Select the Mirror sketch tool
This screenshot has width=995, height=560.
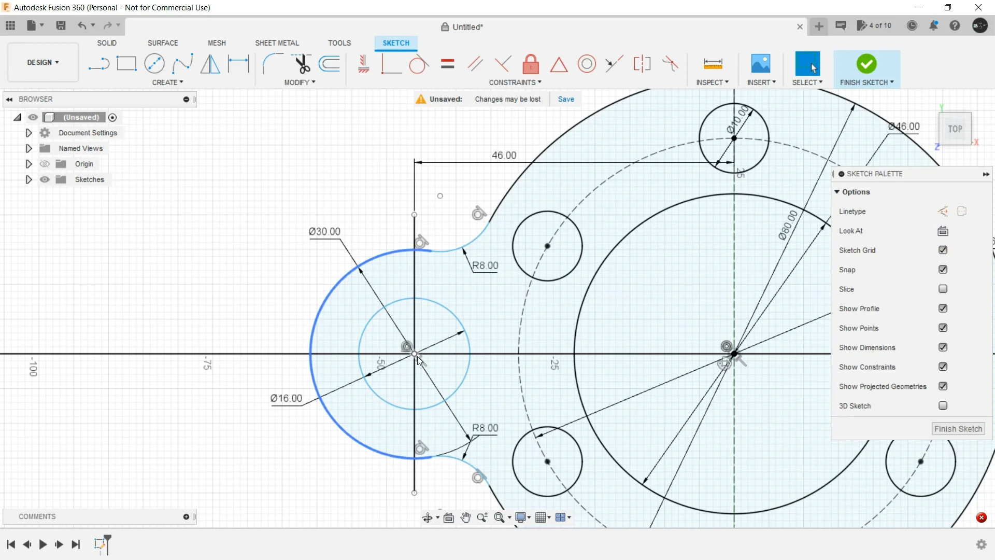click(210, 64)
